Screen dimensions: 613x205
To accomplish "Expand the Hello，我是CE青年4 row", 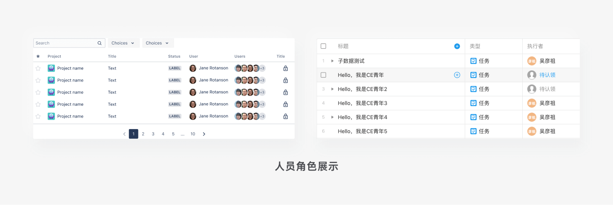I will (x=332, y=117).
